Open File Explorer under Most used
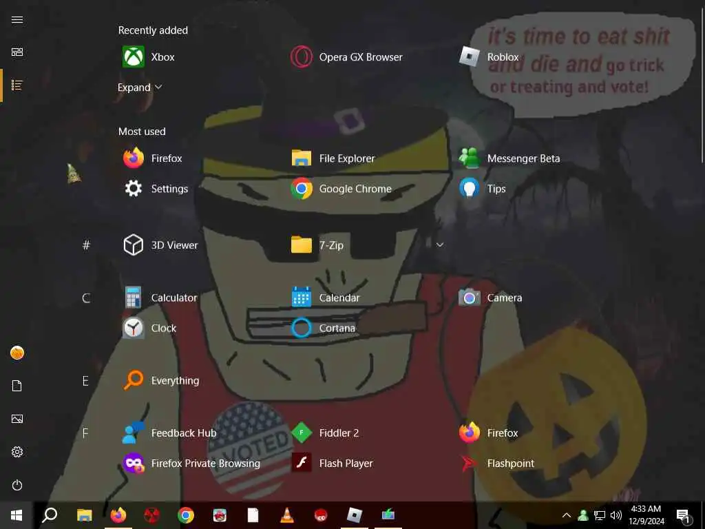The image size is (705, 529). click(333, 158)
